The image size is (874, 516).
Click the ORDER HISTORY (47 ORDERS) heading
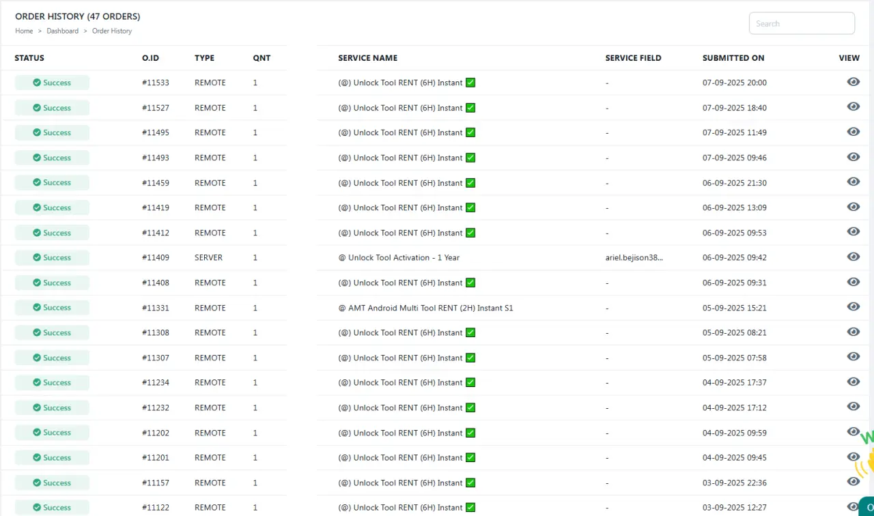(78, 16)
